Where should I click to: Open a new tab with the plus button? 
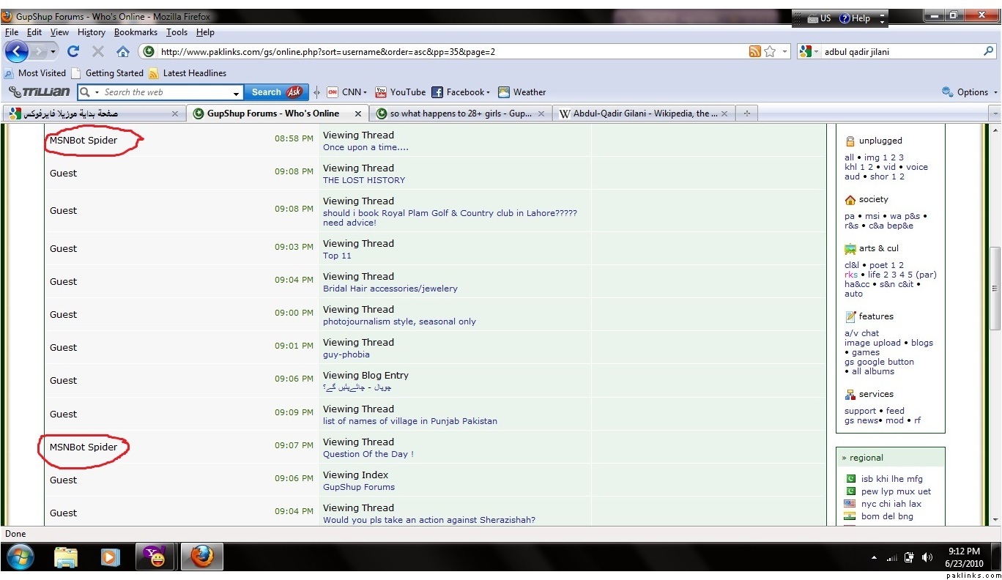pos(746,114)
